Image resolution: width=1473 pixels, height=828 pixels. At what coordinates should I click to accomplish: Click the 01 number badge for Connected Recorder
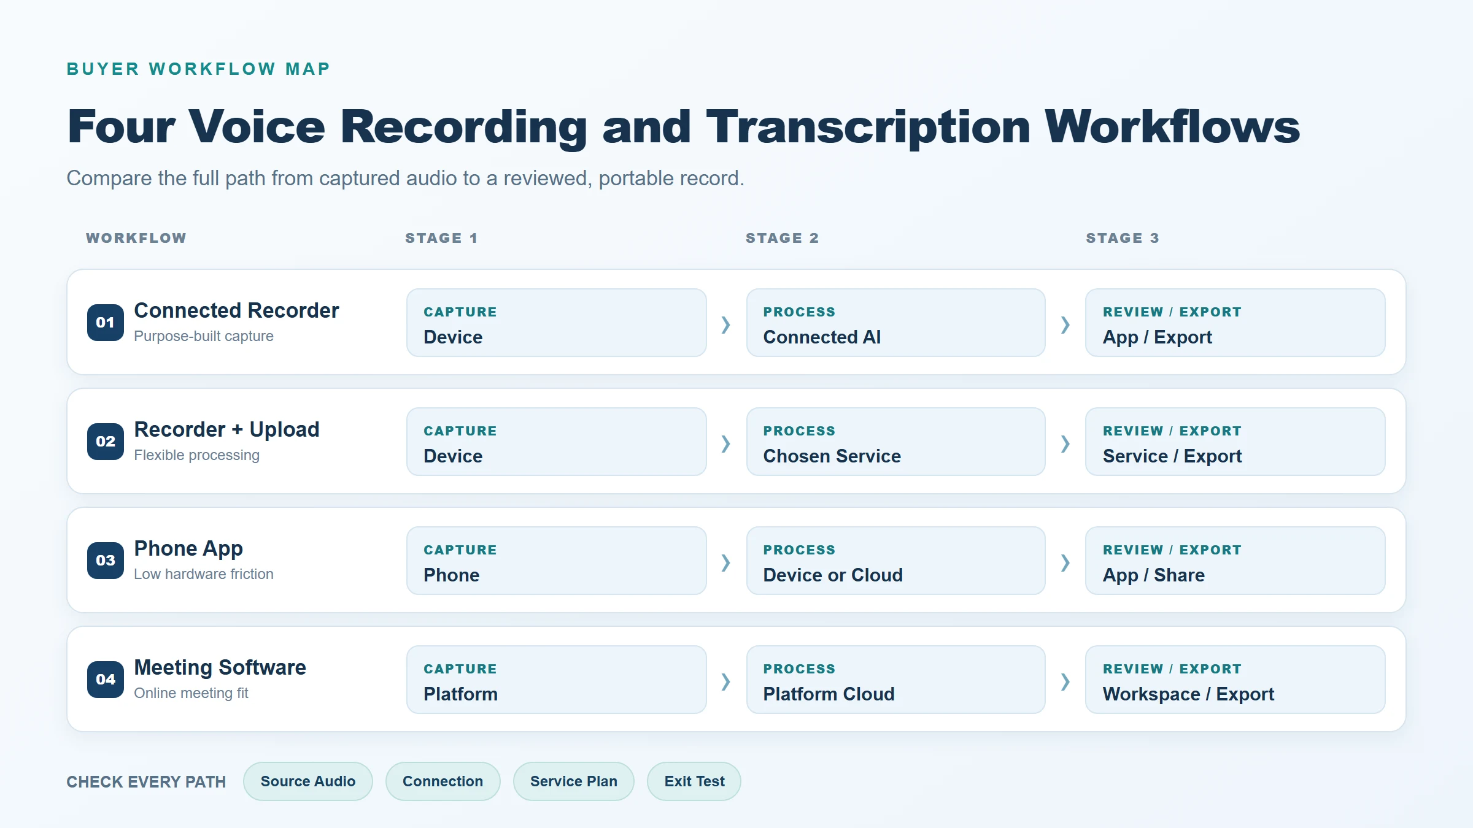pos(105,323)
